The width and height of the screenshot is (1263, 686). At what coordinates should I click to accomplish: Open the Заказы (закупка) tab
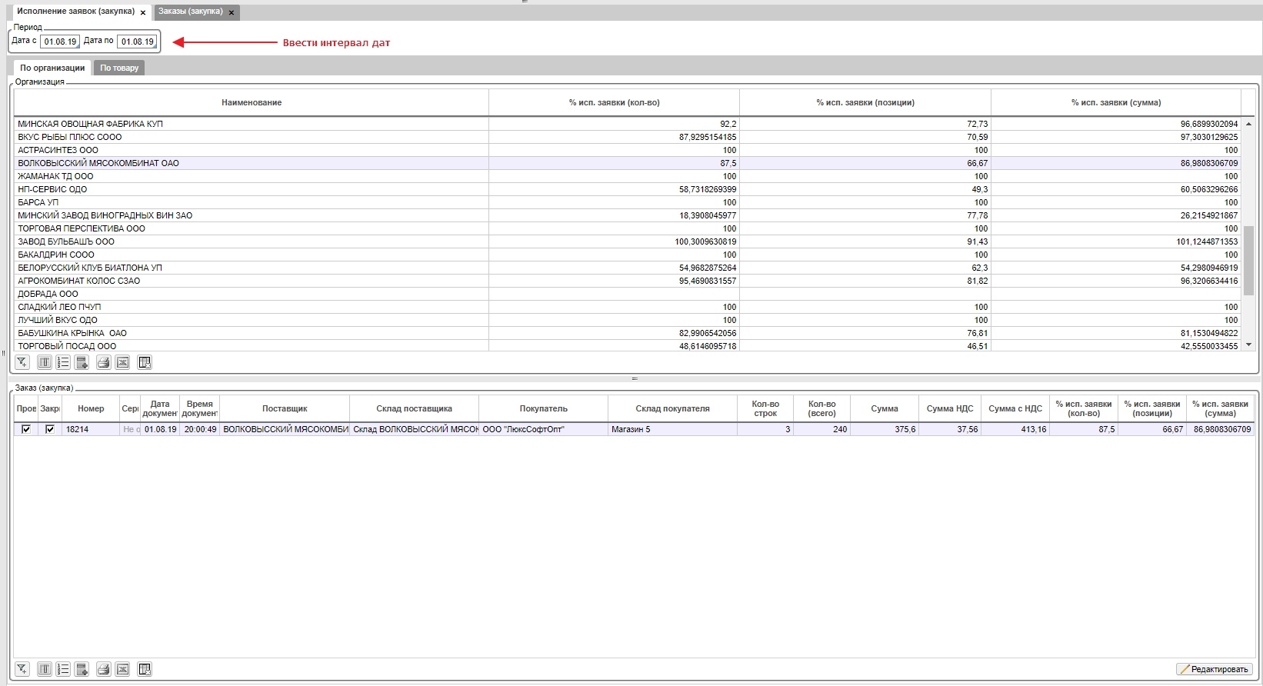(x=191, y=12)
